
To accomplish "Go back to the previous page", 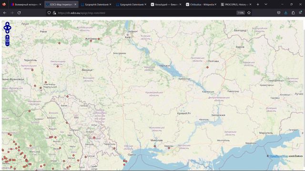I will click(5, 13).
